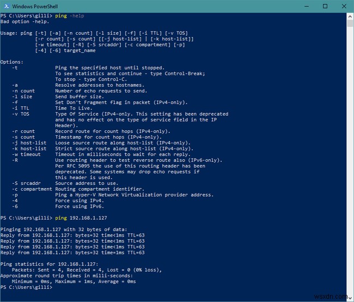Screen dimensions: 354x302
Task: Click the last 'PS C:\Users\gilli>' prompt
Action: (26, 287)
